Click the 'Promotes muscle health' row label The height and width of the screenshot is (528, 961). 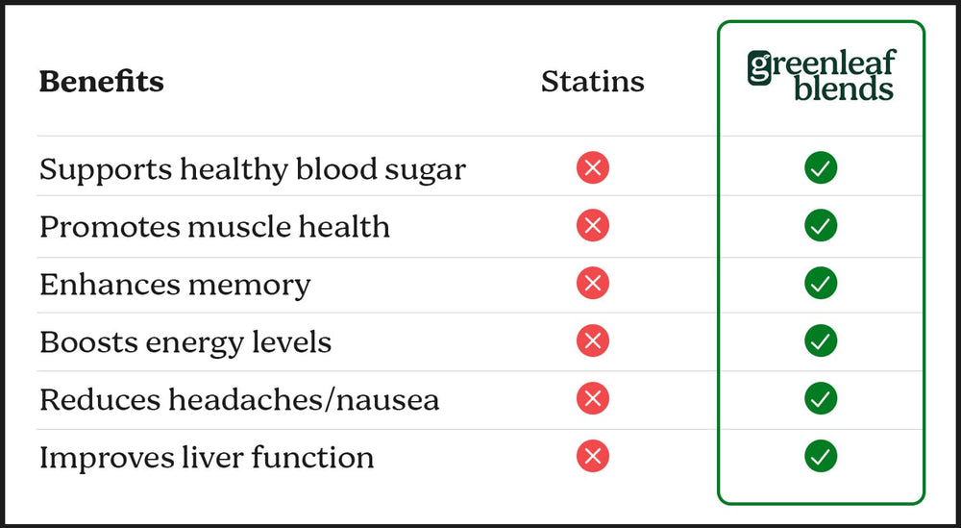tap(214, 227)
